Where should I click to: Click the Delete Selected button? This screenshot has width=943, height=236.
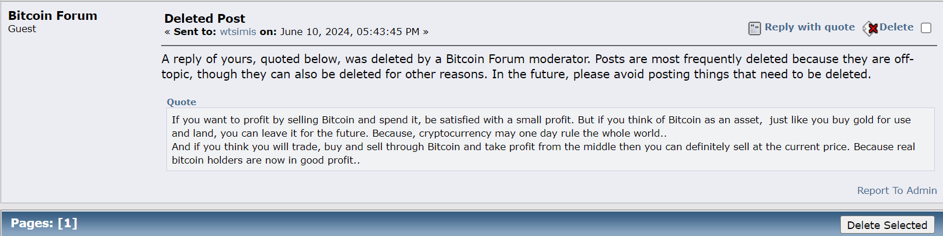tap(887, 225)
